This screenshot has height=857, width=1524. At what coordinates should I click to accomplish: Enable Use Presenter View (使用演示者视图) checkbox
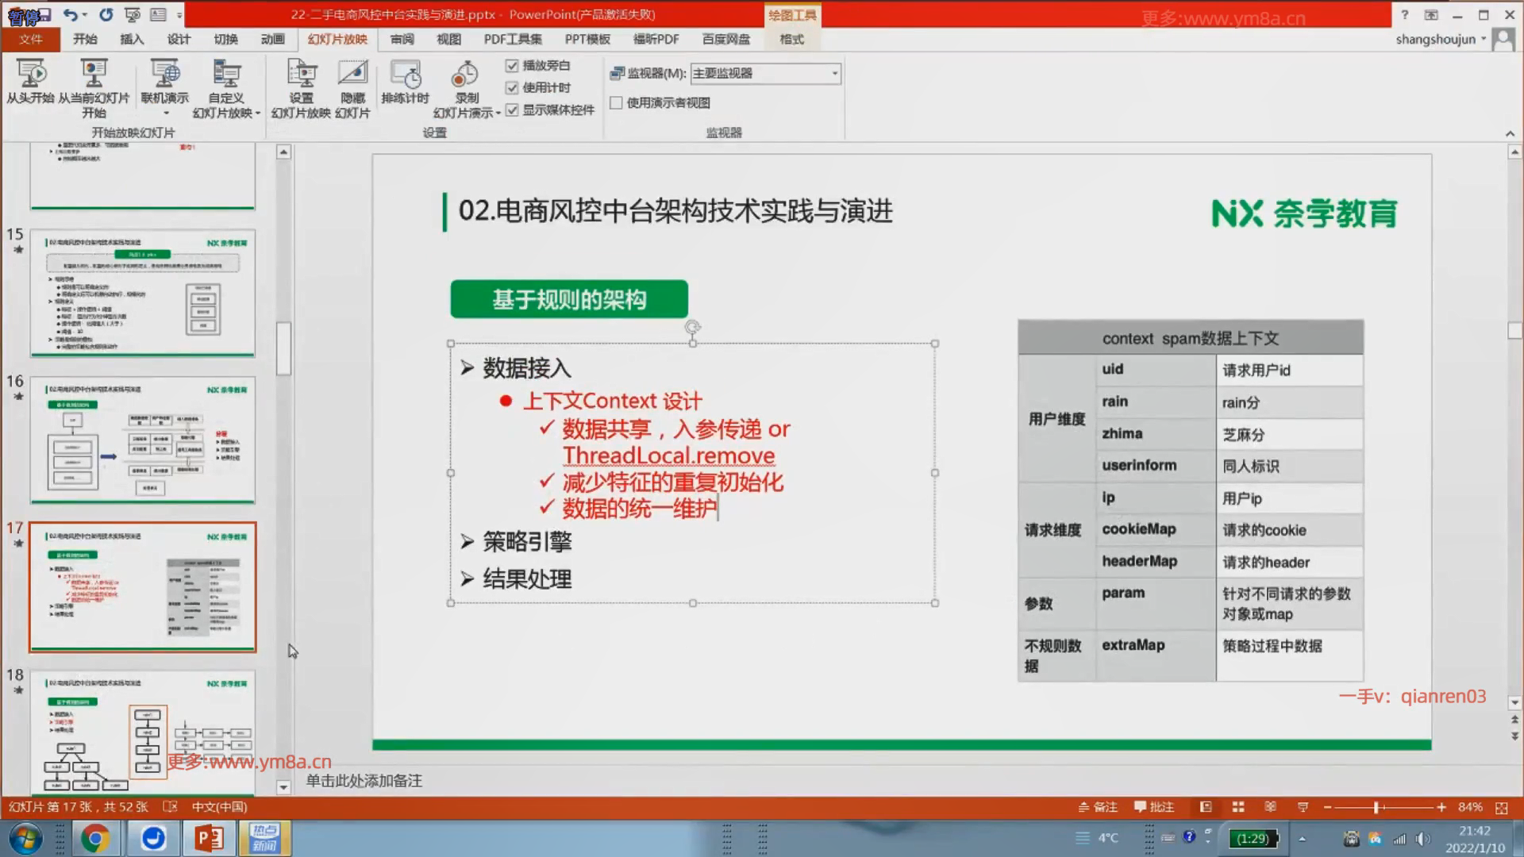[x=616, y=102]
